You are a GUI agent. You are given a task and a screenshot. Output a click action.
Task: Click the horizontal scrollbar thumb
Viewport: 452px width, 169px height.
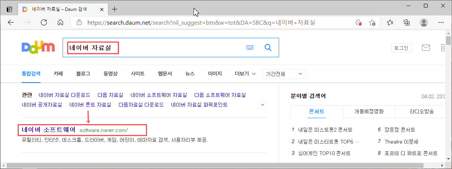point(216,165)
